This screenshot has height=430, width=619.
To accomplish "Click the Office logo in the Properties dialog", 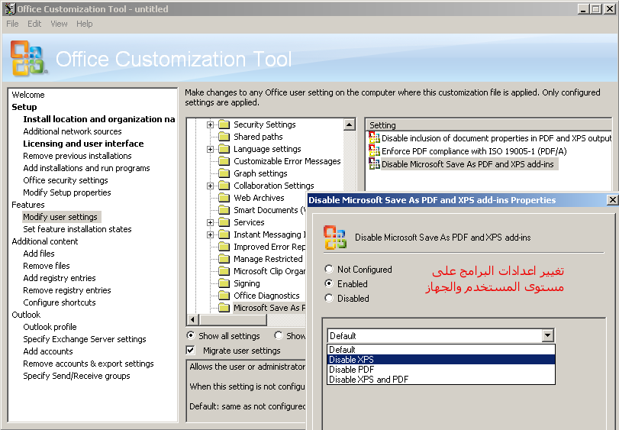I will tap(335, 238).
